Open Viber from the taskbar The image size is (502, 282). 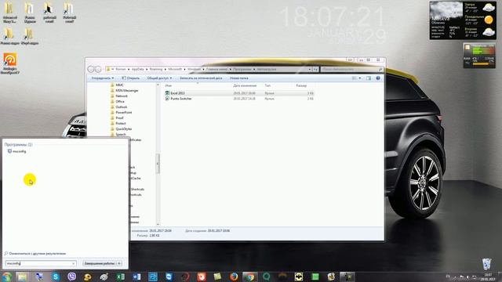[71, 277]
